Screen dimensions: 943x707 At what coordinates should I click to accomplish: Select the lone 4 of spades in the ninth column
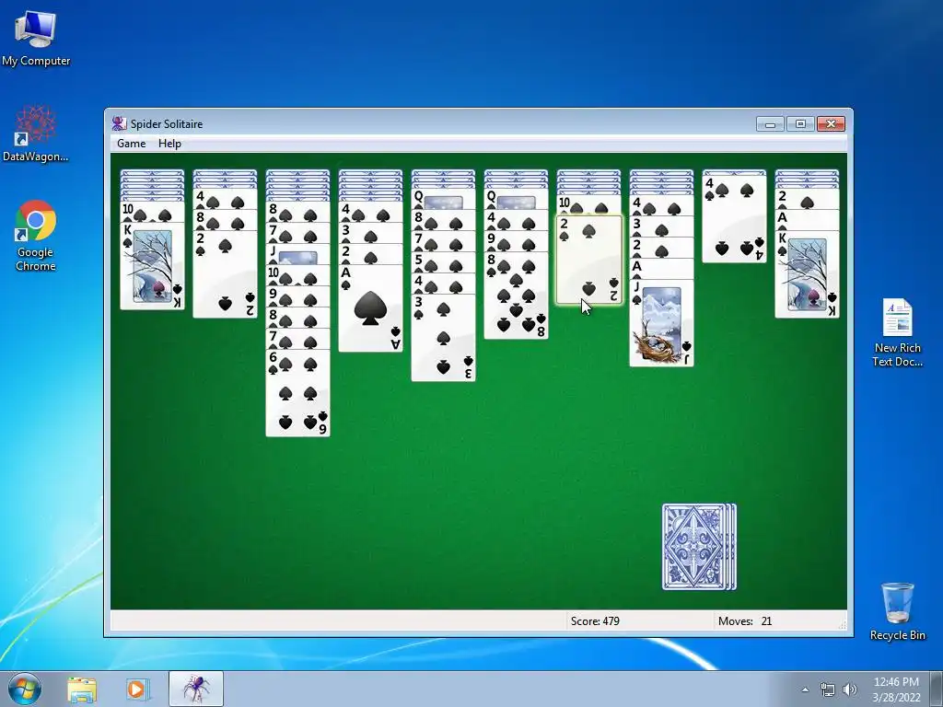click(734, 219)
